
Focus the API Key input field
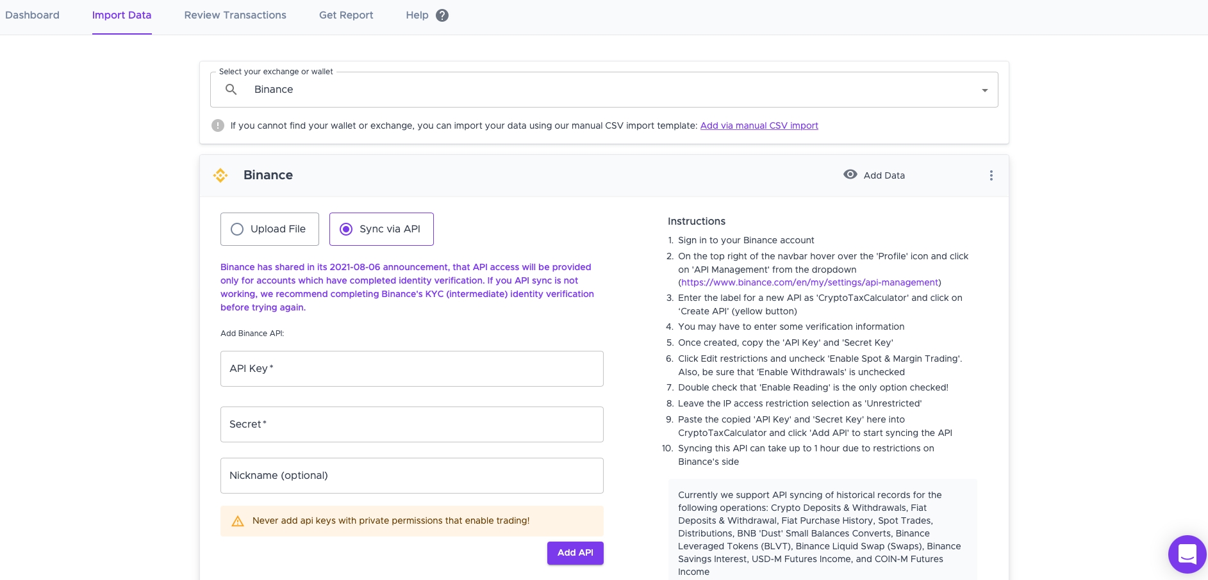412,369
